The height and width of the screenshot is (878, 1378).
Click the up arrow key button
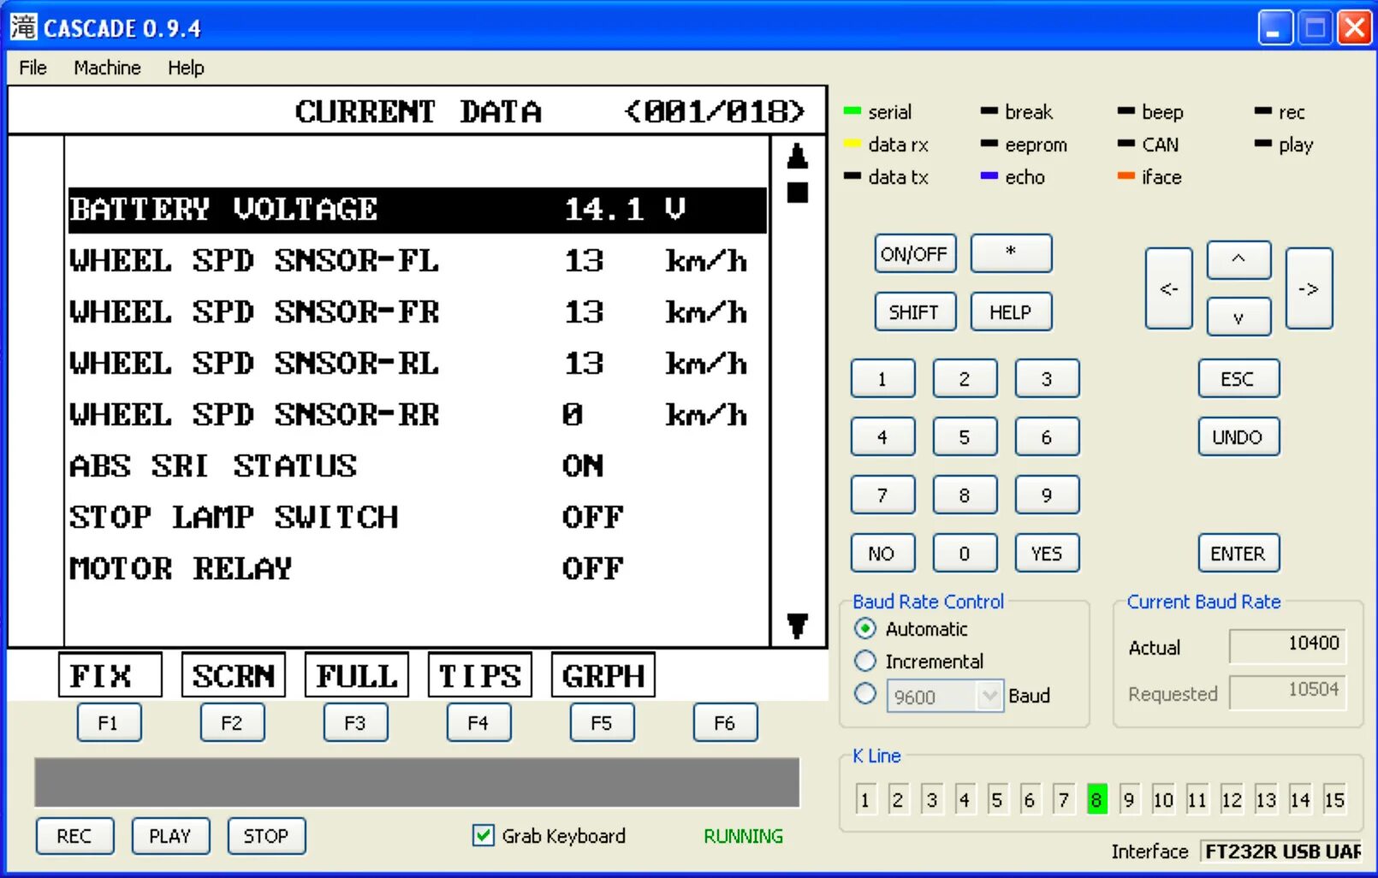(x=1238, y=260)
